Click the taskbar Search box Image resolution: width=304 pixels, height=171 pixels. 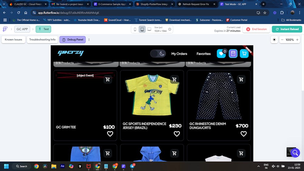click(x=22, y=166)
